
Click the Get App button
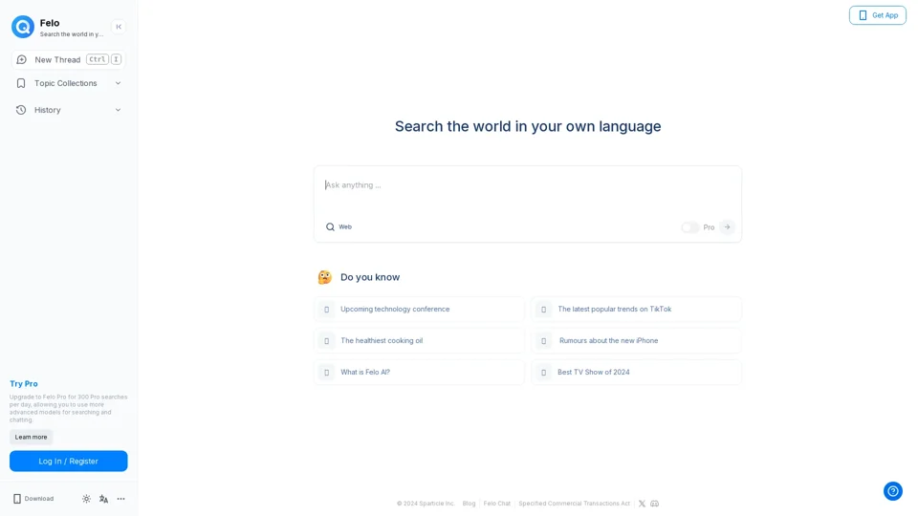877,15
